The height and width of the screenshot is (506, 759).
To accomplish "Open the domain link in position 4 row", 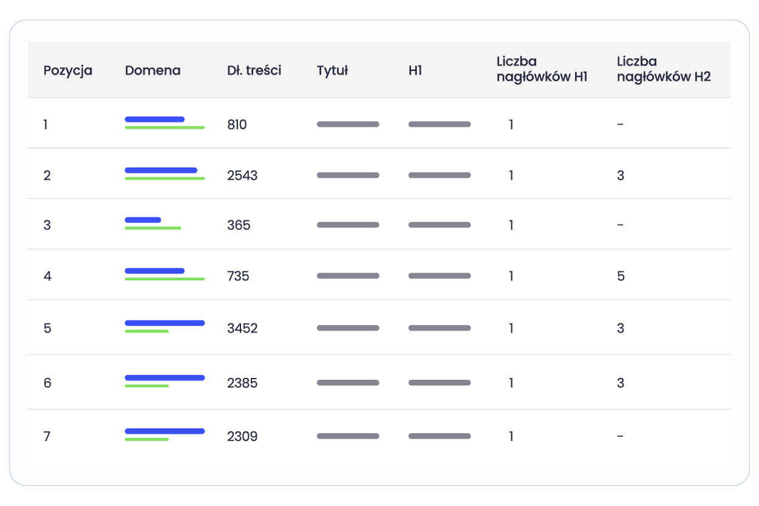I will tap(165, 274).
